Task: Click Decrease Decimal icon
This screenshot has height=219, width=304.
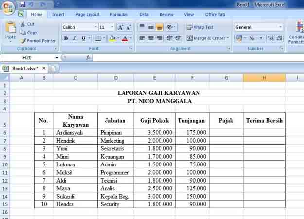Action: (x=280, y=38)
